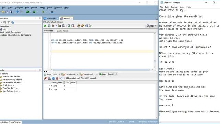Click the To Upper/Lower/InitCap icon
The image size is (220, 124).
click(x=90, y=26)
